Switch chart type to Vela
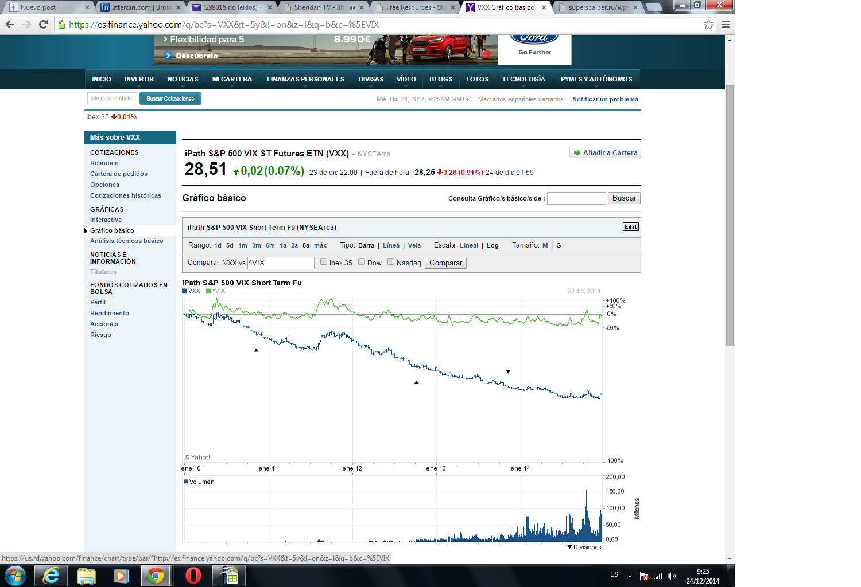This screenshot has height=587, width=861. 414,245
